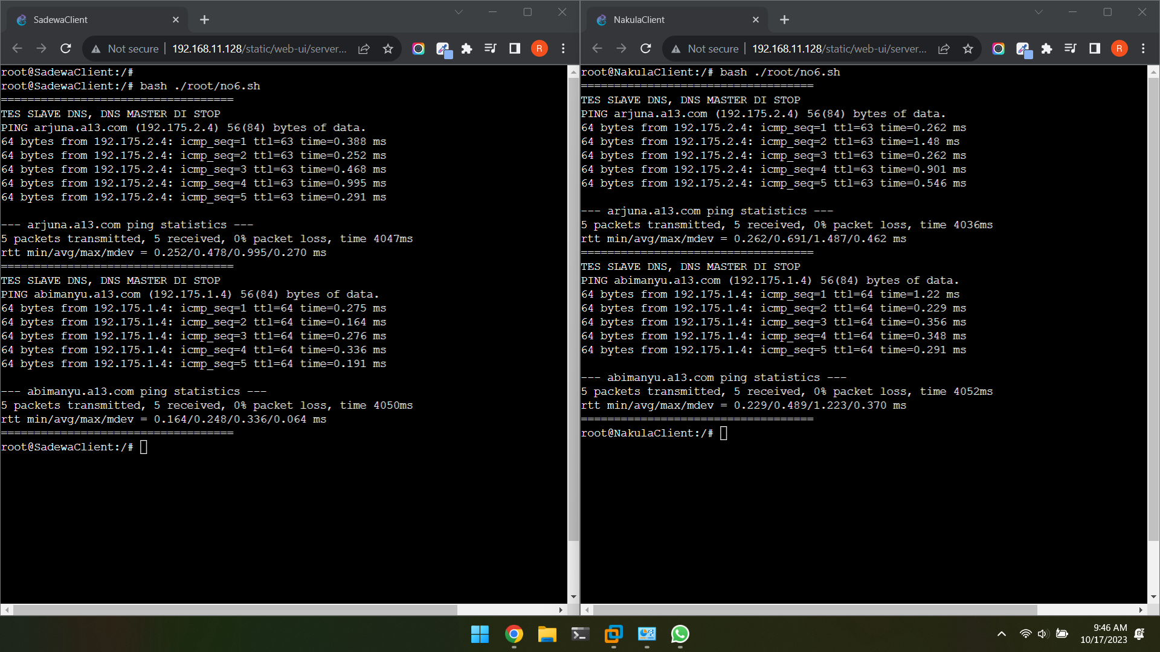Bookmark the NakulaClient page with the star
The height and width of the screenshot is (652, 1160).
[x=968, y=49]
